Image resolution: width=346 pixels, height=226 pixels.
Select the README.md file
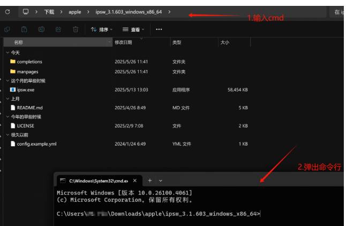(30, 108)
